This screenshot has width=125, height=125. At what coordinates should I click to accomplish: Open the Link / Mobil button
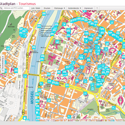pyautogui.click(x=36, y=8)
